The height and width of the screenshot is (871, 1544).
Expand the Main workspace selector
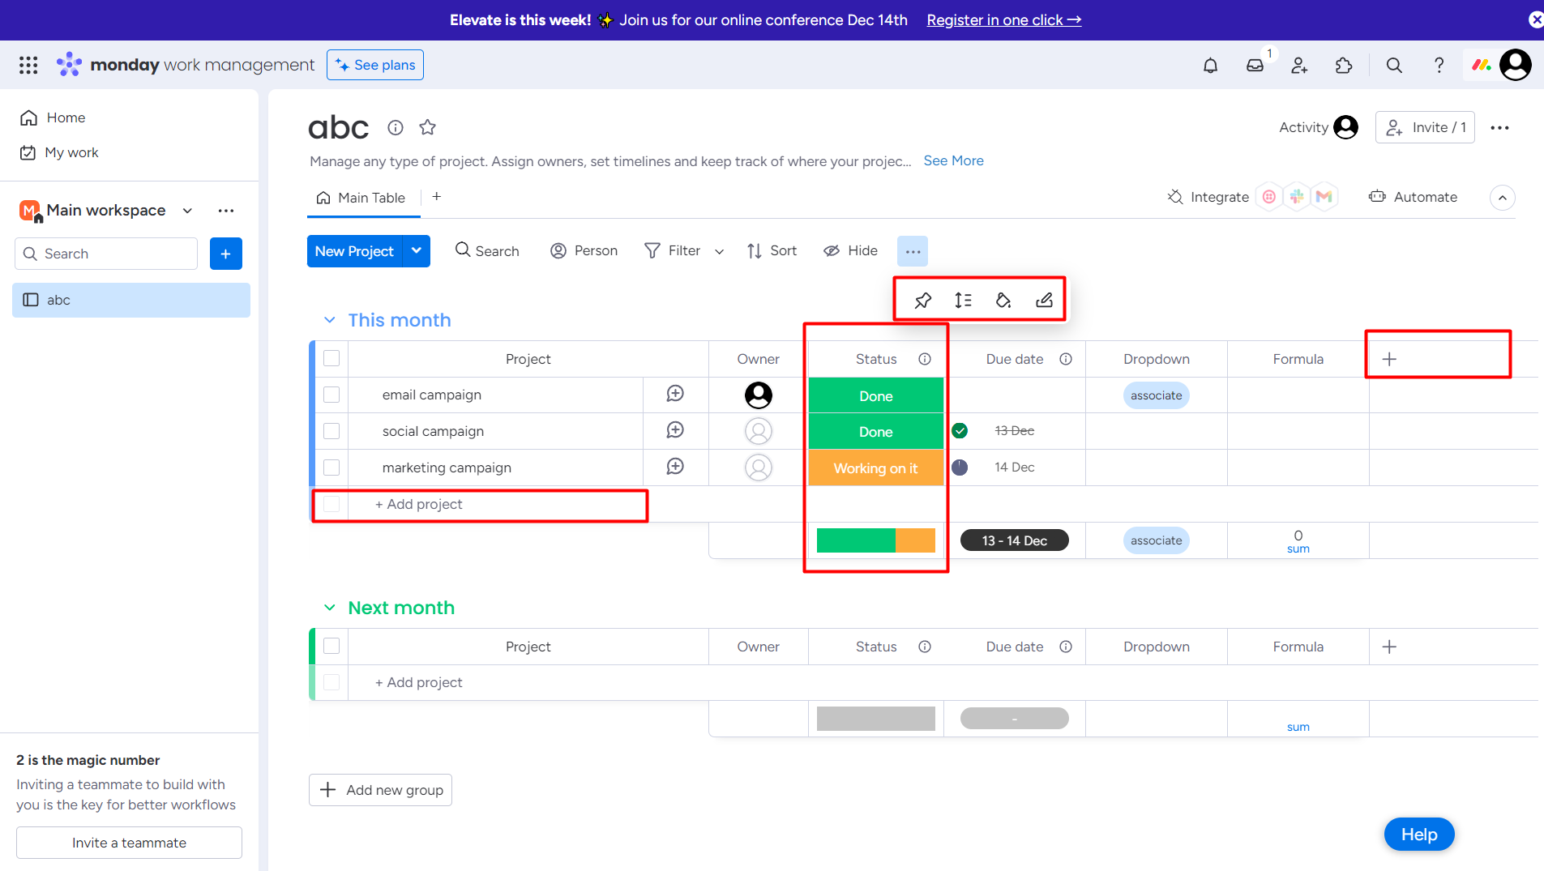coord(187,210)
